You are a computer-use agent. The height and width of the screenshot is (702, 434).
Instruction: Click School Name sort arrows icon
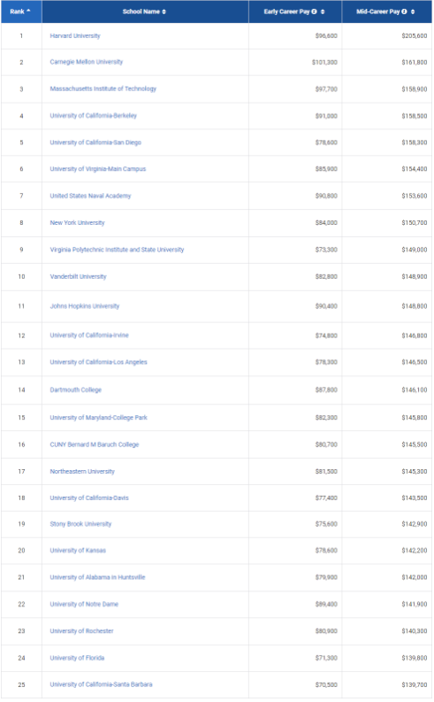pyautogui.click(x=164, y=12)
